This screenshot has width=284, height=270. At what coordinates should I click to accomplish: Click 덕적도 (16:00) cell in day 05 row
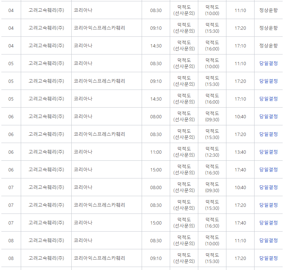212,99
